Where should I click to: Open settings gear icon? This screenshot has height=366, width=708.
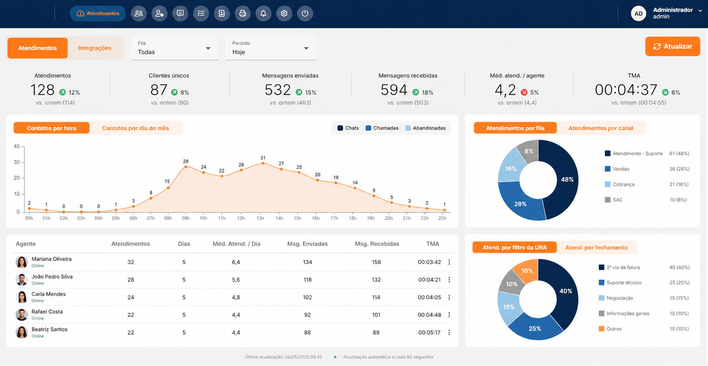[x=284, y=13]
